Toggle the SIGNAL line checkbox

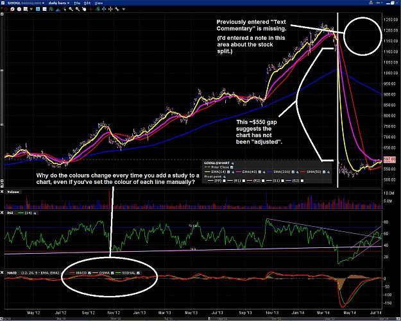click(x=138, y=273)
